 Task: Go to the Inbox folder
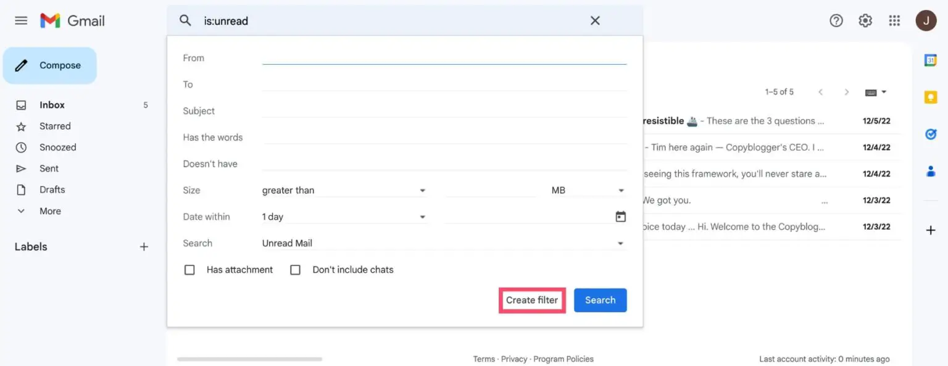coord(52,105)
